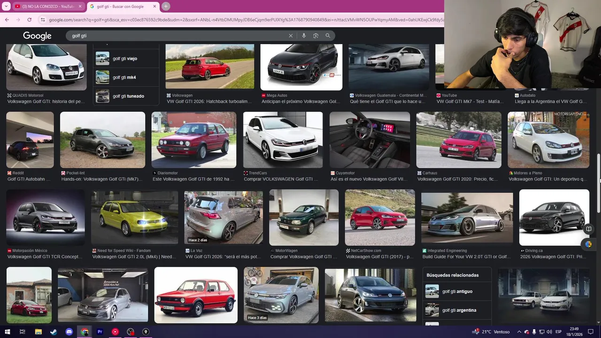Click the Autodato source label
Image resolution: width=601 pixels, height=338 pixels.
point(528,95)
